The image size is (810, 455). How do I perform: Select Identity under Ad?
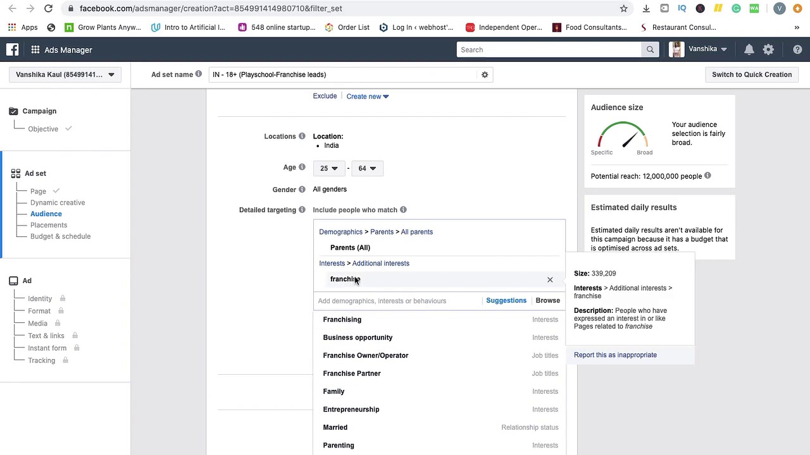point(40,298)
